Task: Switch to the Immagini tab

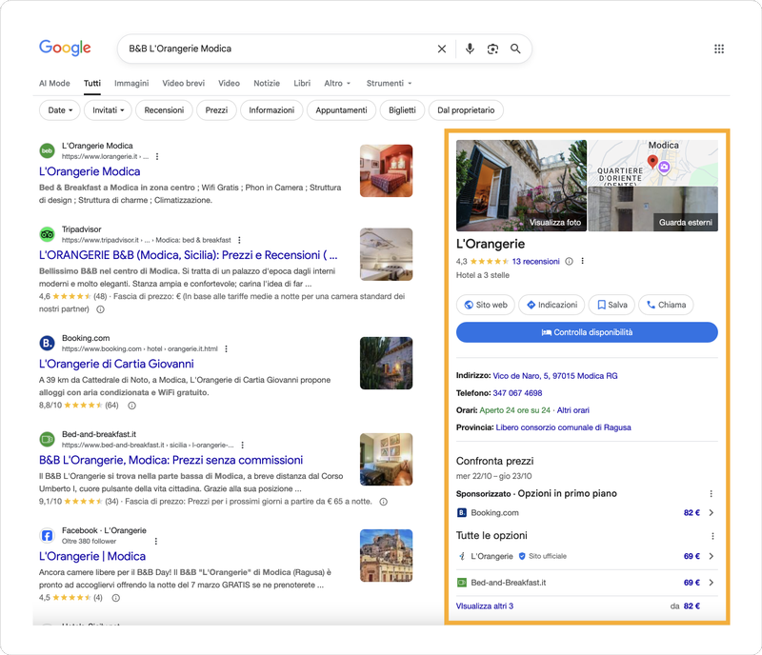Action: 131,84
